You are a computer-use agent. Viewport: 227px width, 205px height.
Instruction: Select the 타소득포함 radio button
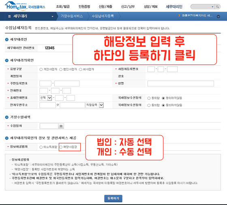41,147
